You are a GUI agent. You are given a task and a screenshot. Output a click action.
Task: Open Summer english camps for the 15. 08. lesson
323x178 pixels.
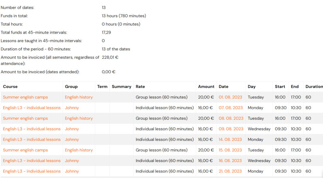(x=25, y=150)
